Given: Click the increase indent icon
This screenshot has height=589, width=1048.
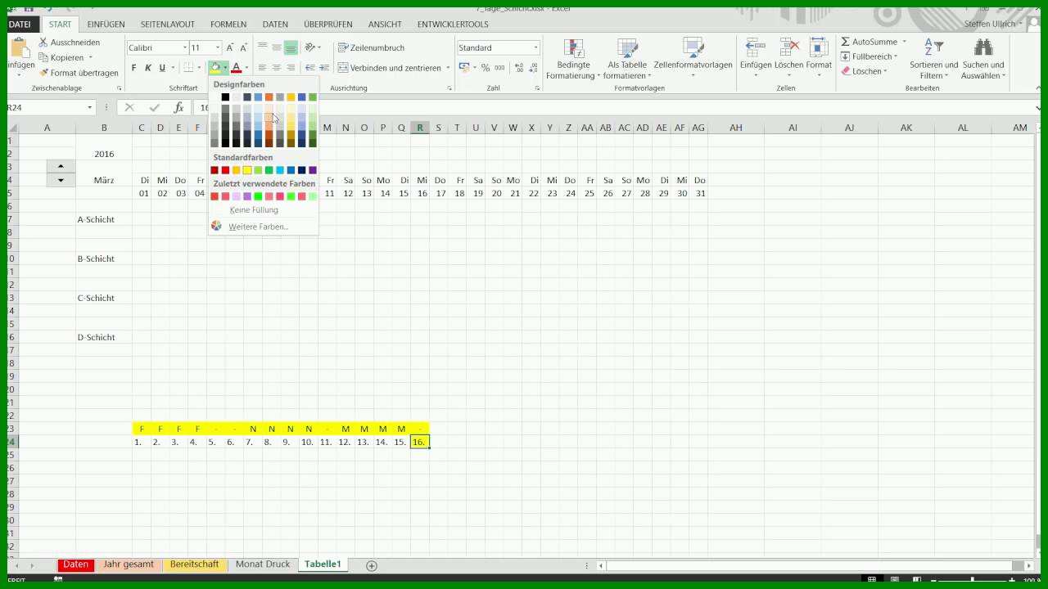Looking at the screenshot, I should pyautogui.click(x=324, y=68).
